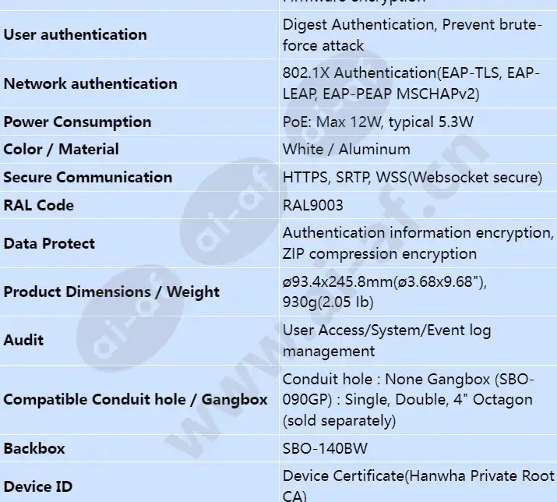Viewport: 557px width, 502px height.
Task: Click the Data Protect label
Action: coord(49,244)
